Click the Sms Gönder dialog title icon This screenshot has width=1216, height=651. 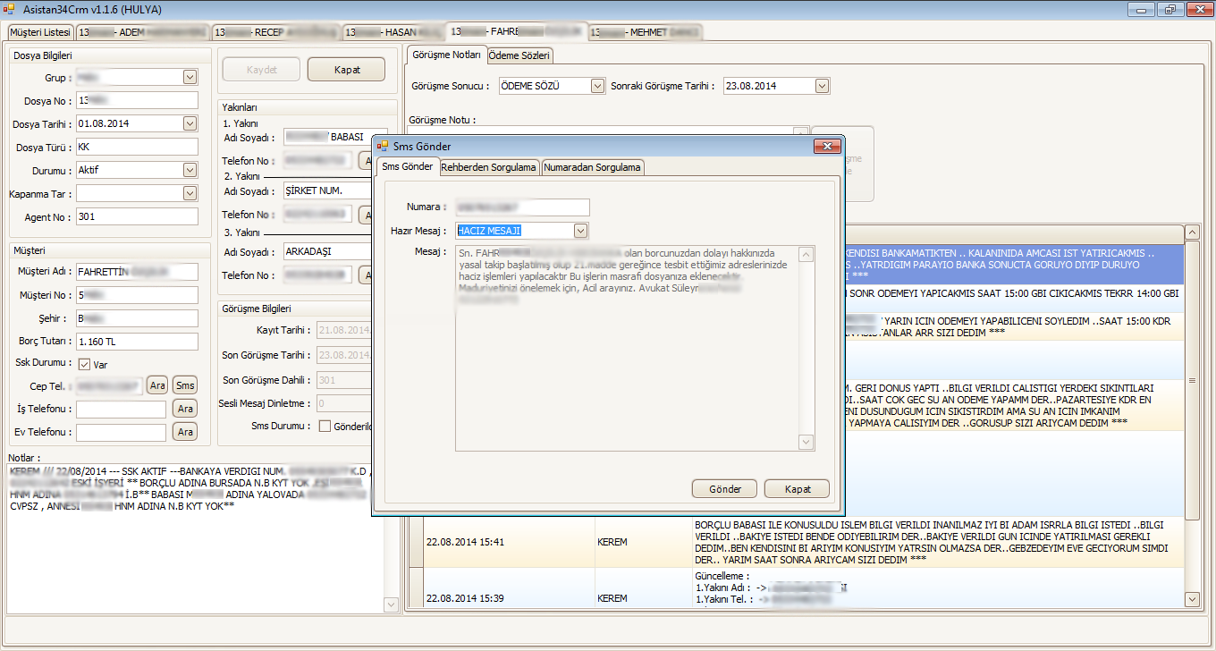(x=383, y=146)
